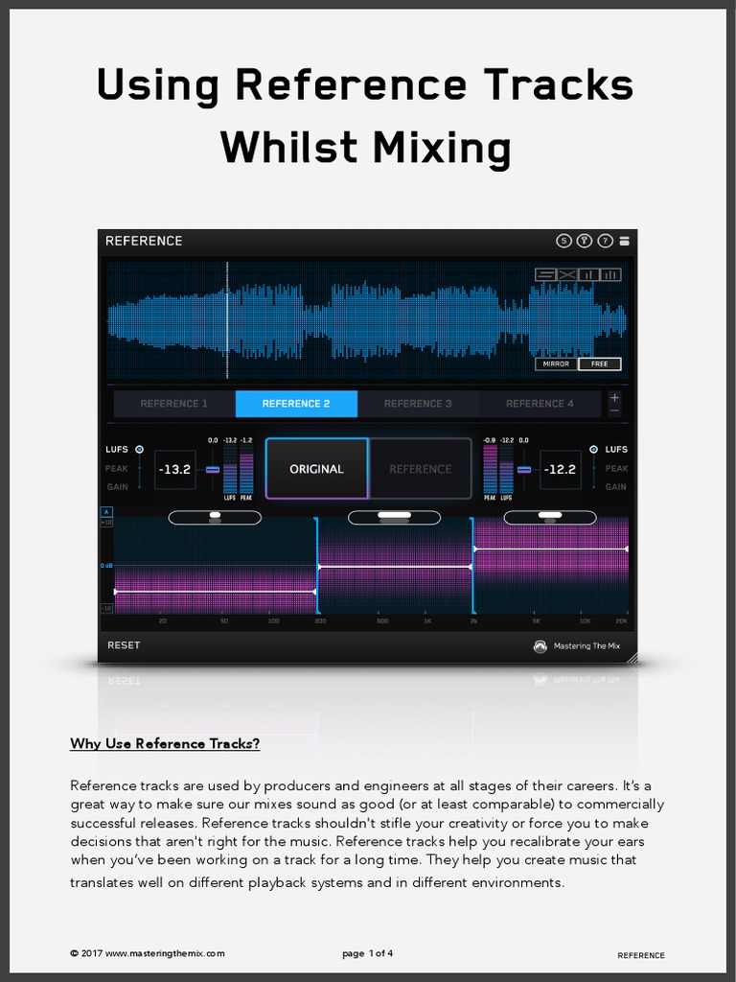Click the RESET button
Screen dimensions: 736x982
click(124, 645)
